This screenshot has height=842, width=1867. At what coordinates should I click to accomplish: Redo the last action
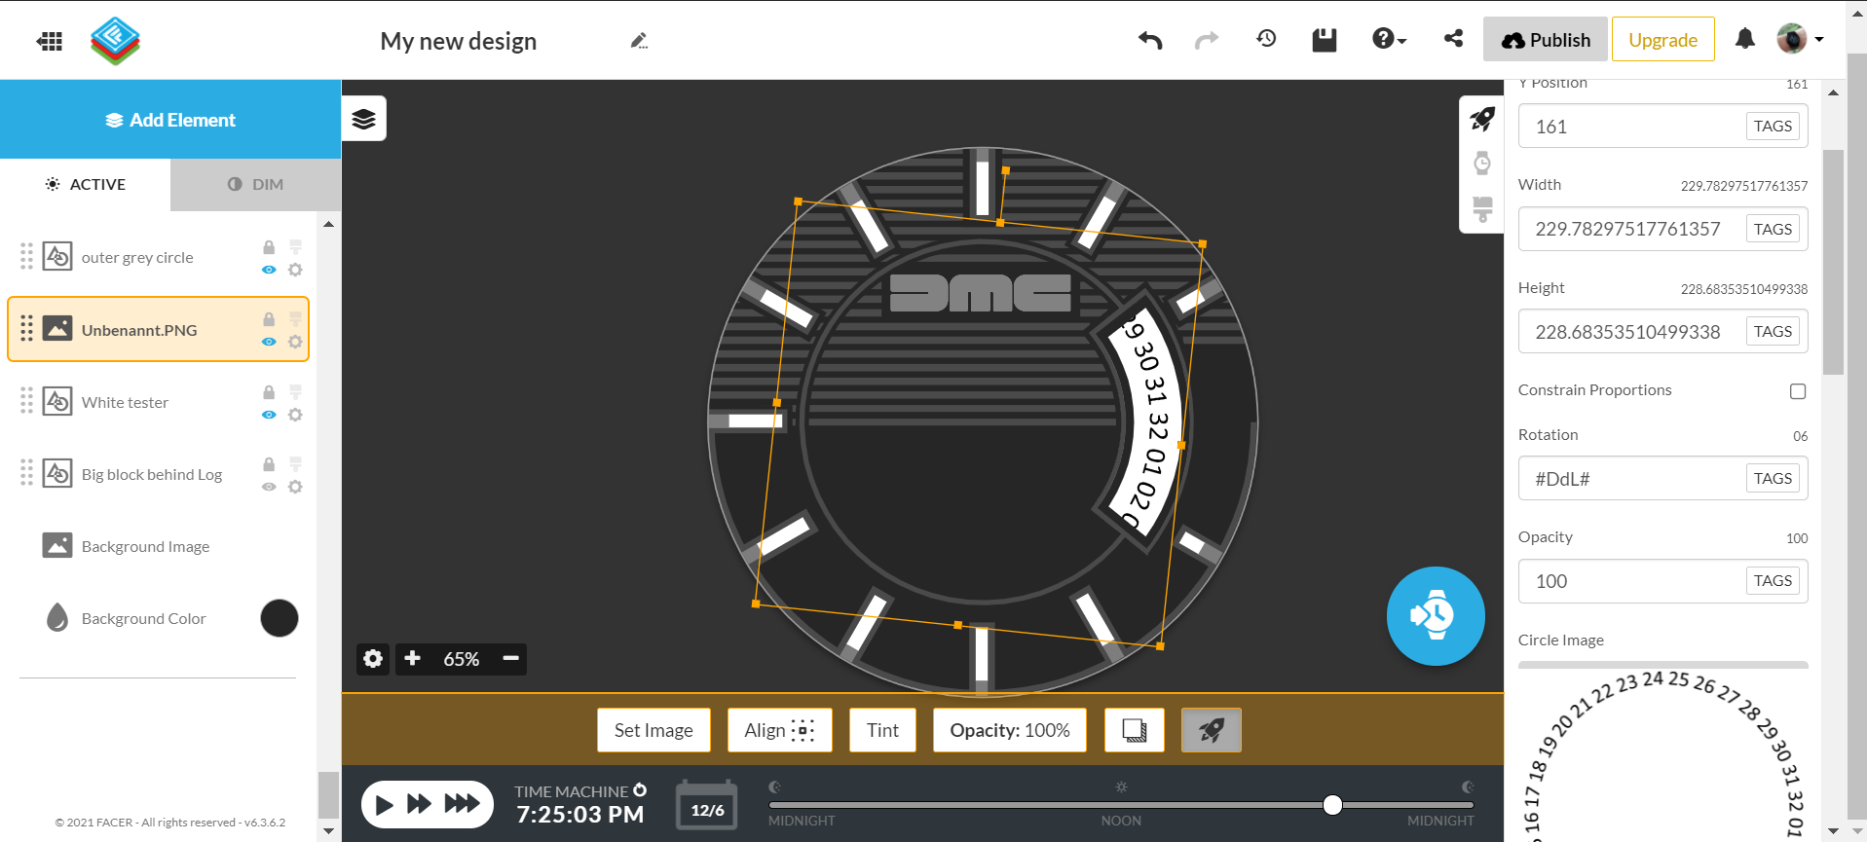[x=1207, y=40]
